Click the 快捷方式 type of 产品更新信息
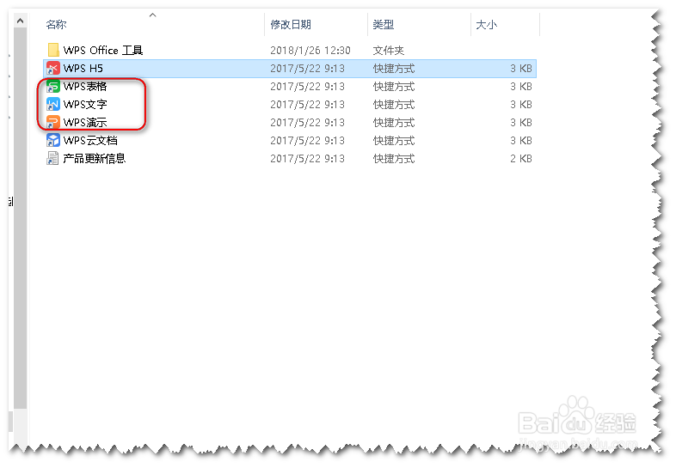The width and height of the screenshot is (676, 468). tap(394, 159)
